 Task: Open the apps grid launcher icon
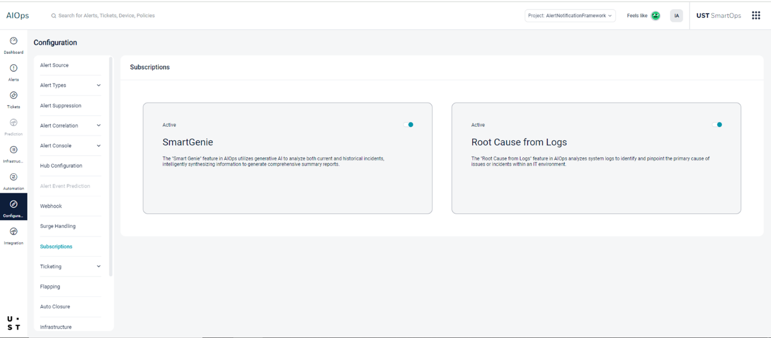click(755, 16)
